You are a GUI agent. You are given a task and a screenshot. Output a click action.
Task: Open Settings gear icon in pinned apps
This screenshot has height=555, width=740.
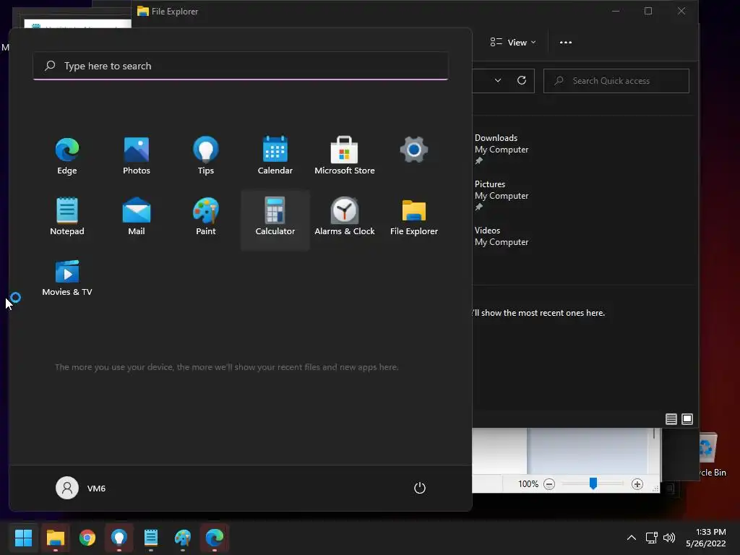[x=414, y=150]
